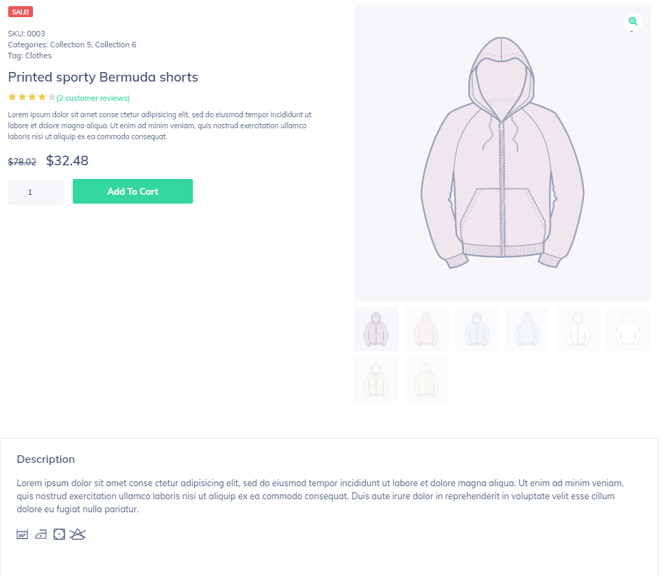Viewport: 663px width, 576px height.
Task: Open the Clothes tag link
Action: pyautogui.click(x=38, y=56)
